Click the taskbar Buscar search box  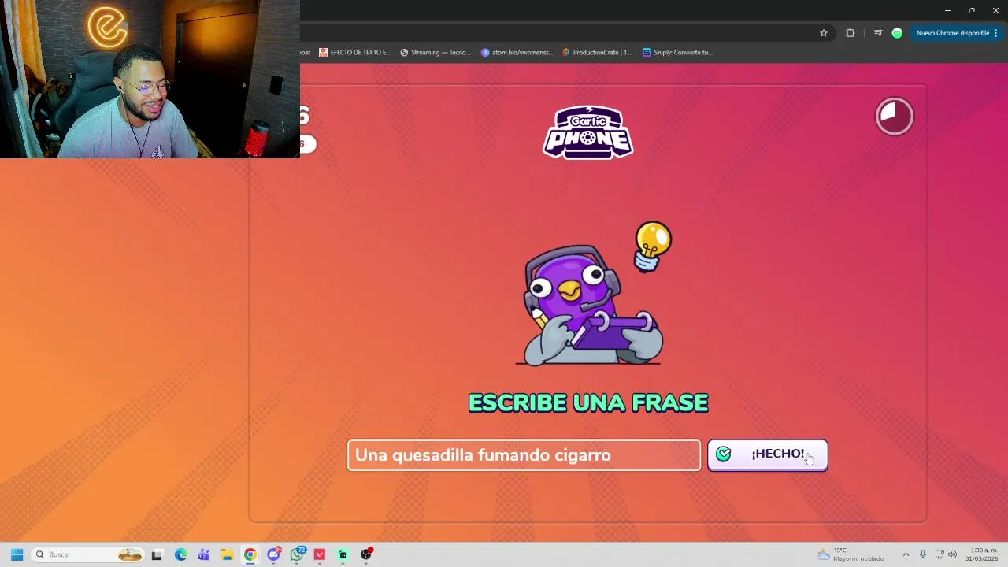(88, 554)
